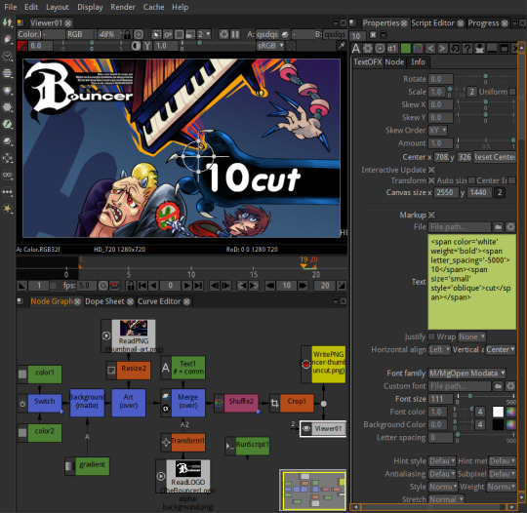
Task: Click the timeline turbo mode clock icon
Action: click(x=103, y=286)
